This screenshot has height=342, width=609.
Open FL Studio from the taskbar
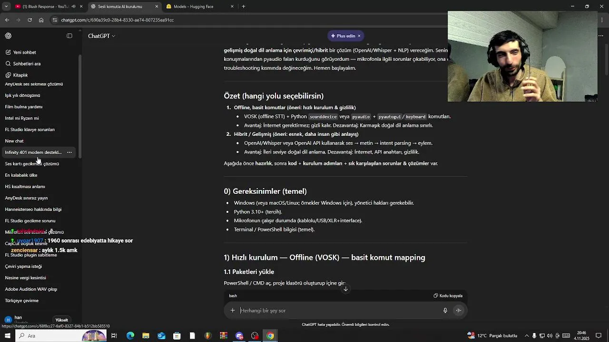coord(208,336)
